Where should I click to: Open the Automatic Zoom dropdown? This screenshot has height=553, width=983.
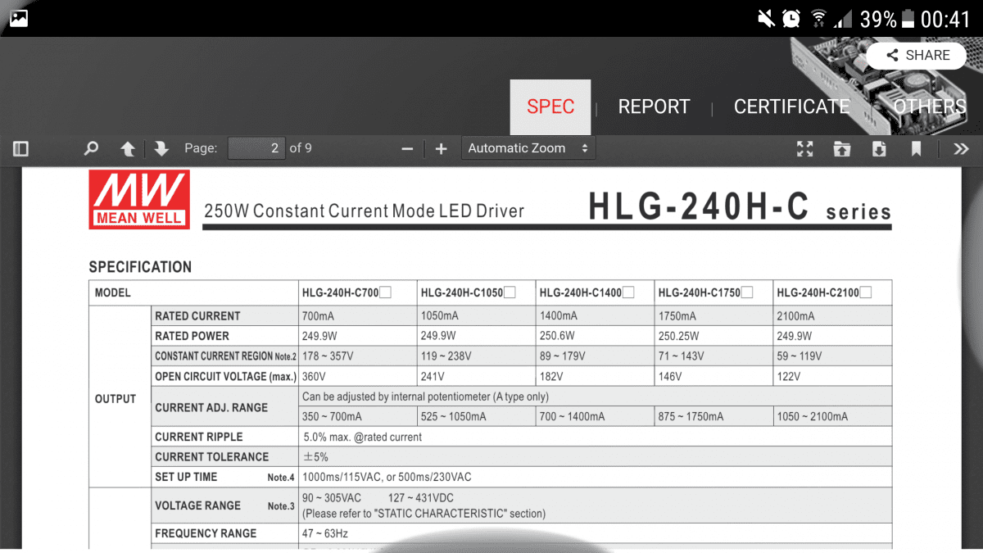point(528,148)
